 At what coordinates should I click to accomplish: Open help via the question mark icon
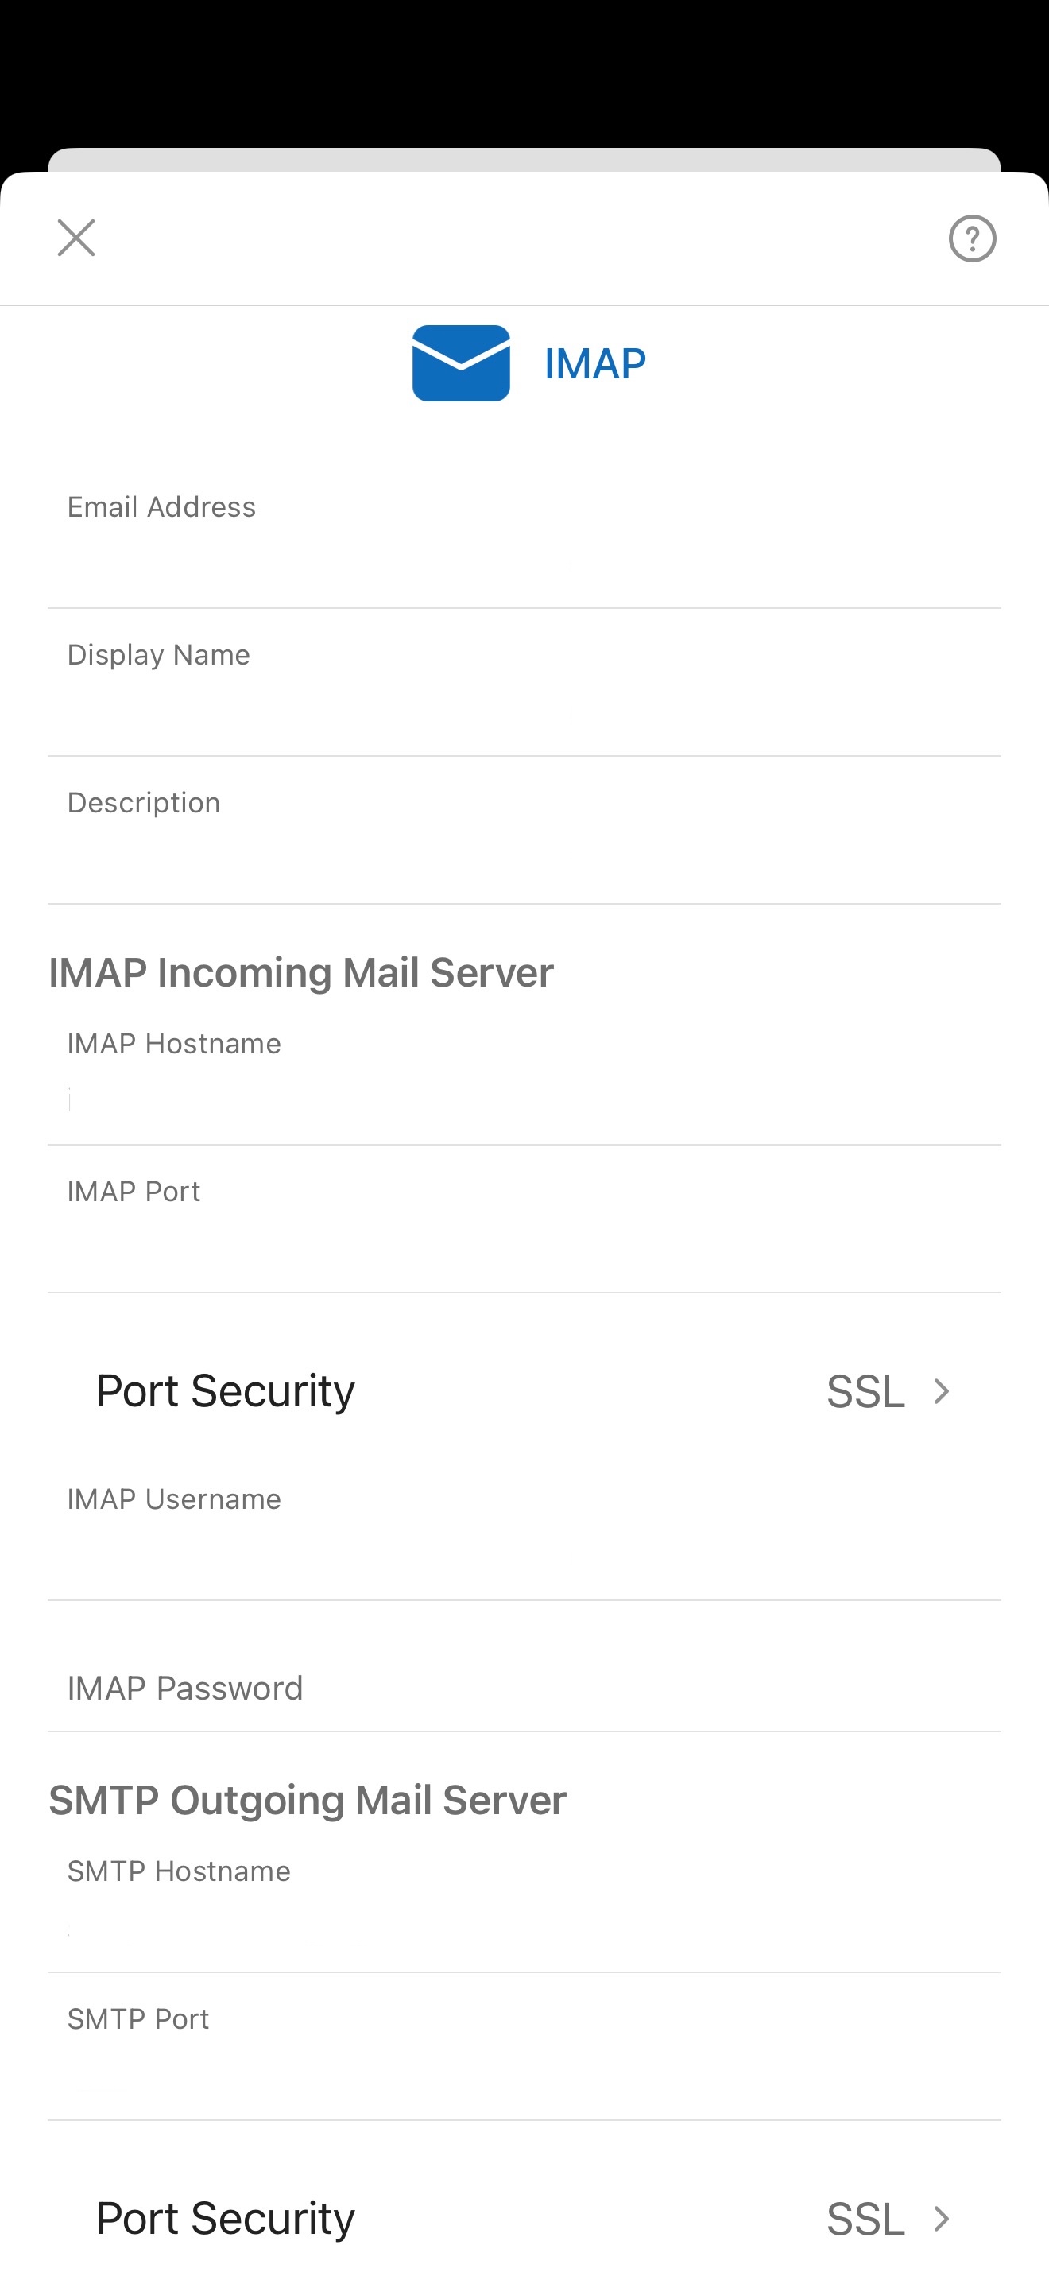click(972, 238)
